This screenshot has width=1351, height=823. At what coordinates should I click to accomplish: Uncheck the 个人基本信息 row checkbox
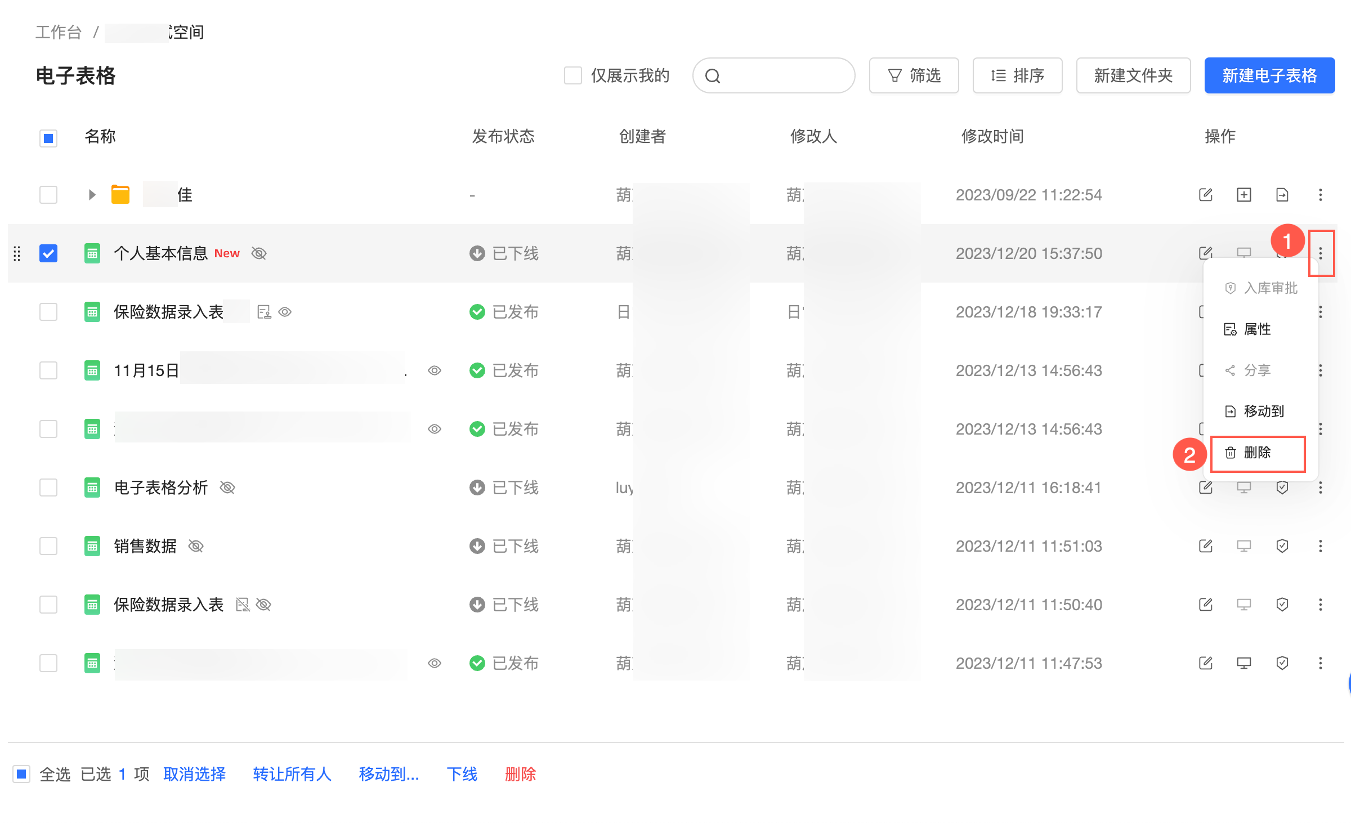(x=48, y=253)
